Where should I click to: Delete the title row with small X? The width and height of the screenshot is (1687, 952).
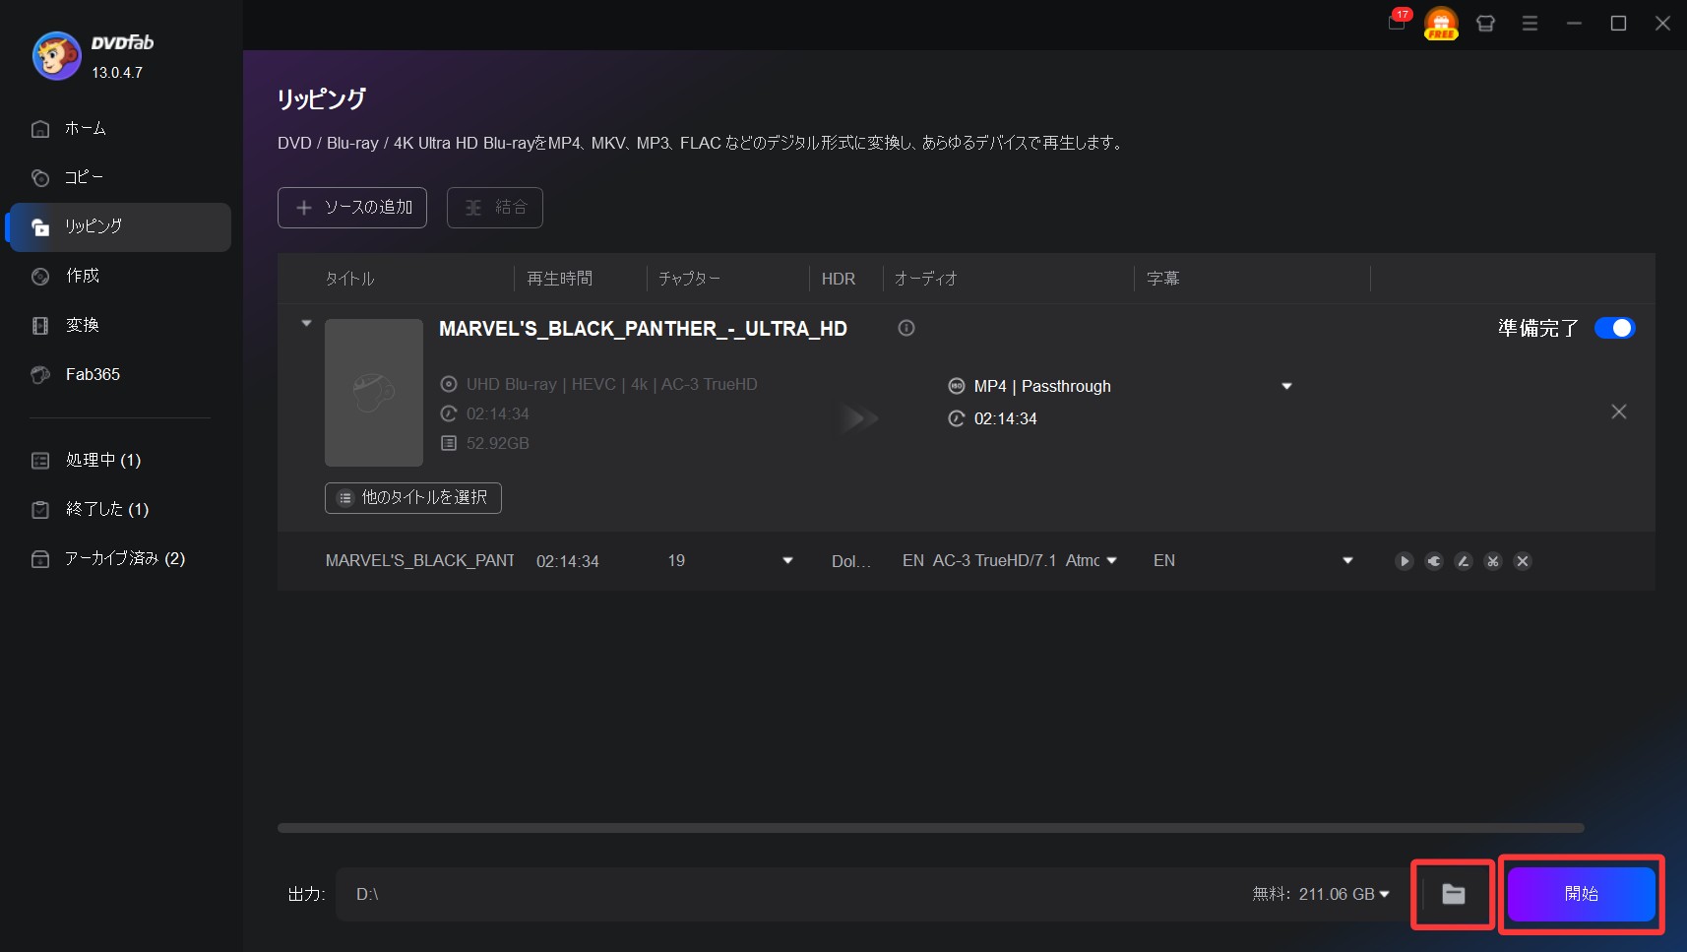tap(1523, 561)
